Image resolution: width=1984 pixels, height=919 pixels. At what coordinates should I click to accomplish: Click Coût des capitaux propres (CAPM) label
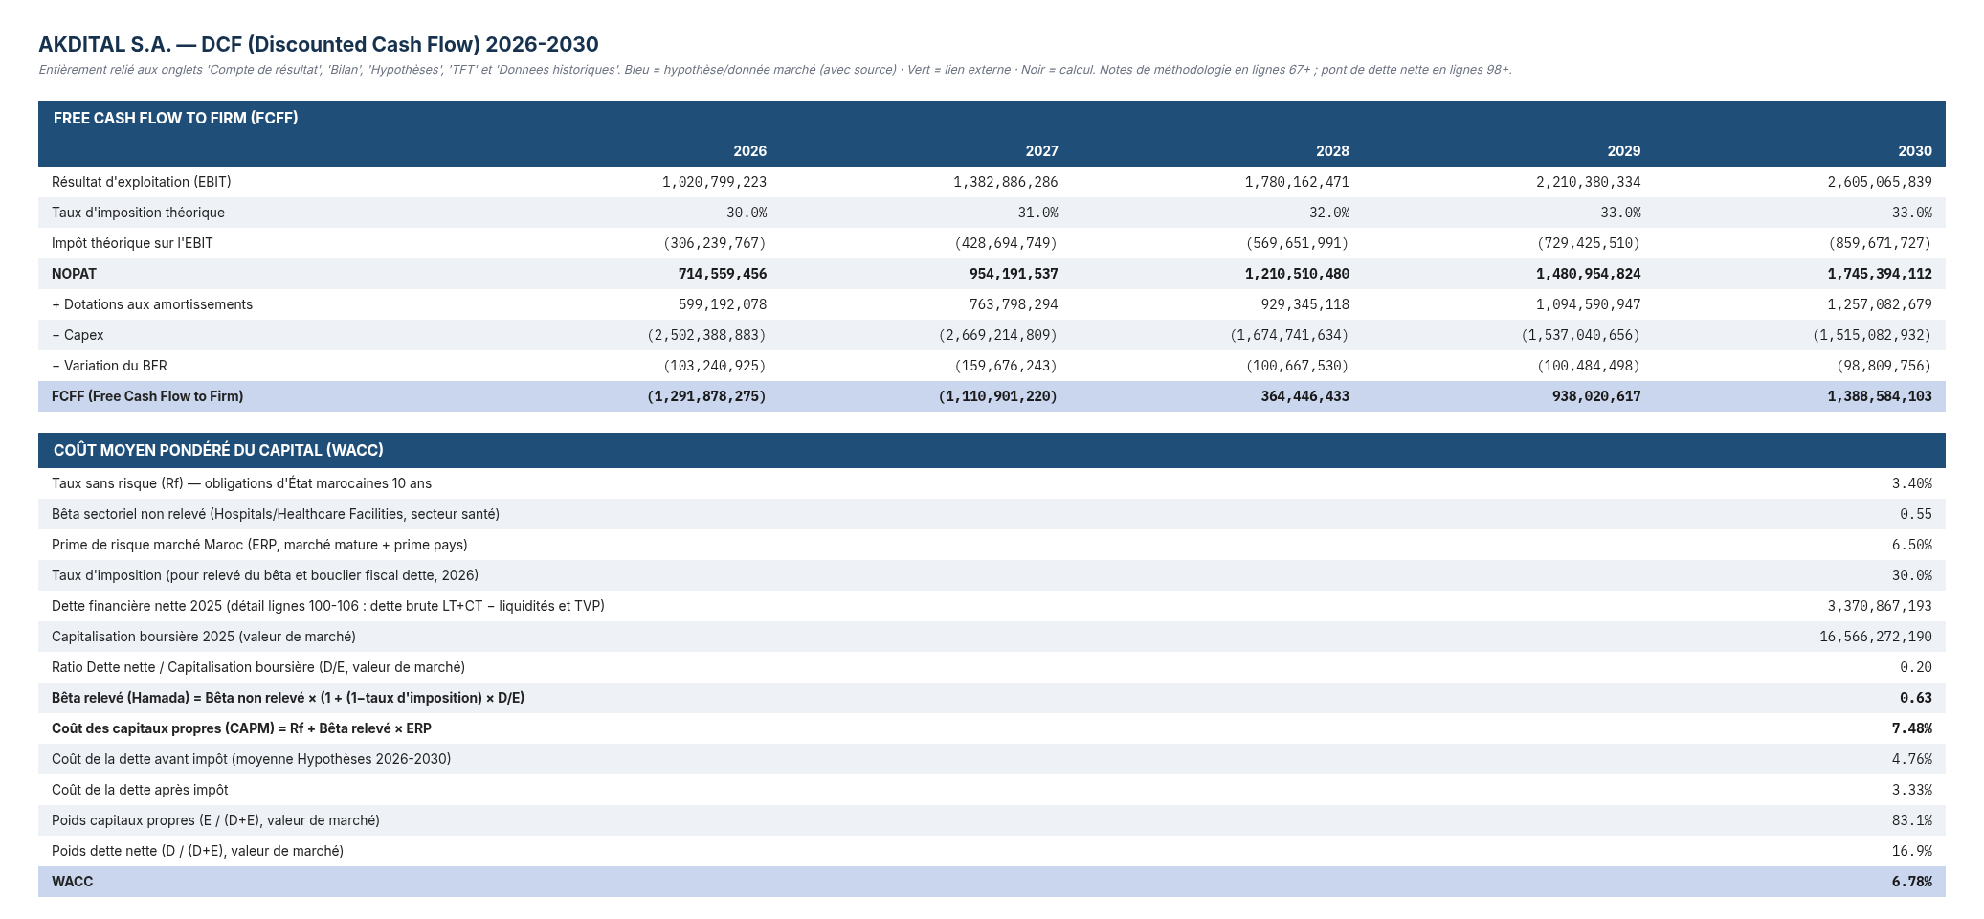coord(241,728)
